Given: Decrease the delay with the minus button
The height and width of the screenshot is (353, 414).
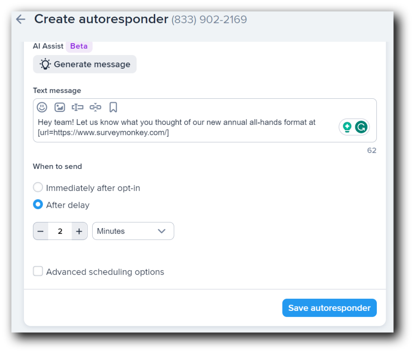Looking at the screenshot, I should [x=41, y=231].
